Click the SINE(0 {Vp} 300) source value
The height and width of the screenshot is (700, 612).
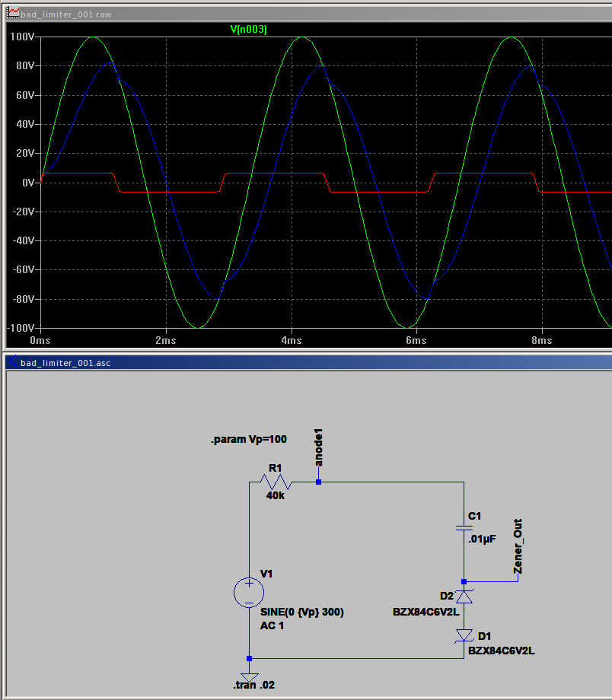pyautogui.click(x=302, y=612)
